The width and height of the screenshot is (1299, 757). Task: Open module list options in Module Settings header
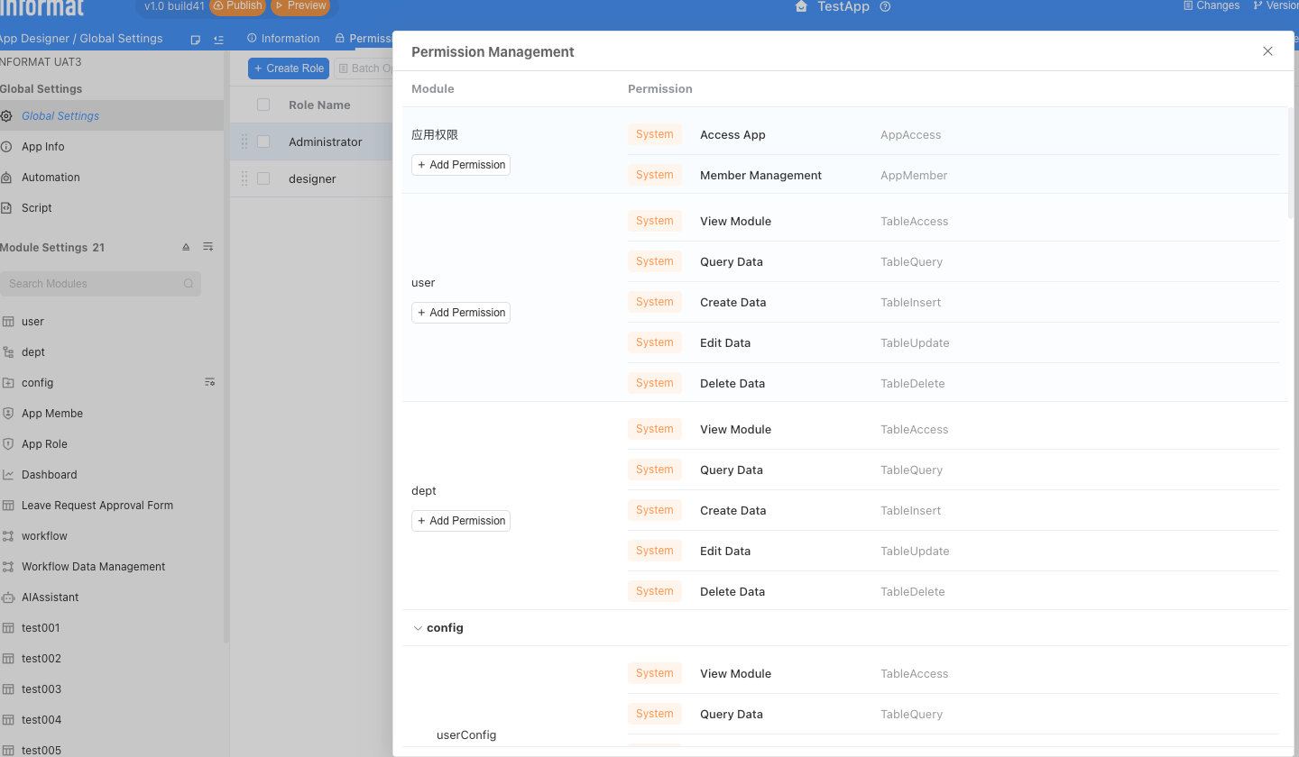[207, 246]
